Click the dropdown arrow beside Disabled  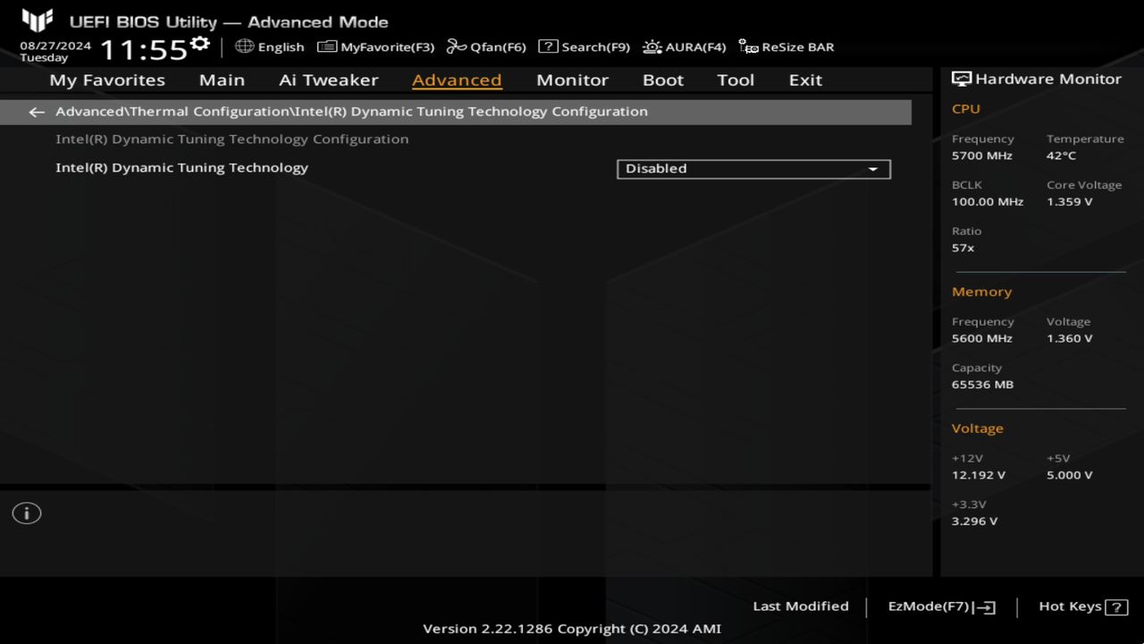pyautogui.click(x=873, y=169)
